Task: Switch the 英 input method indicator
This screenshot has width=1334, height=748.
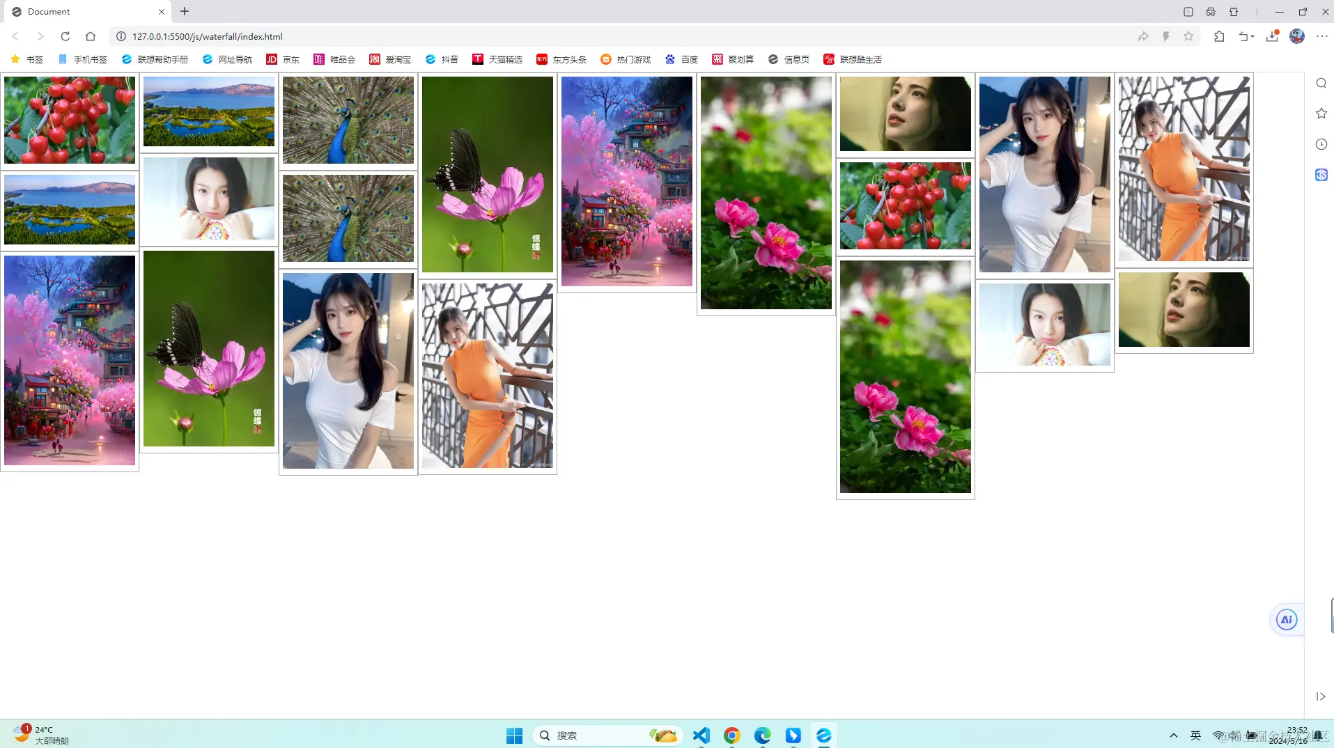Action: tap(1196, 735)
